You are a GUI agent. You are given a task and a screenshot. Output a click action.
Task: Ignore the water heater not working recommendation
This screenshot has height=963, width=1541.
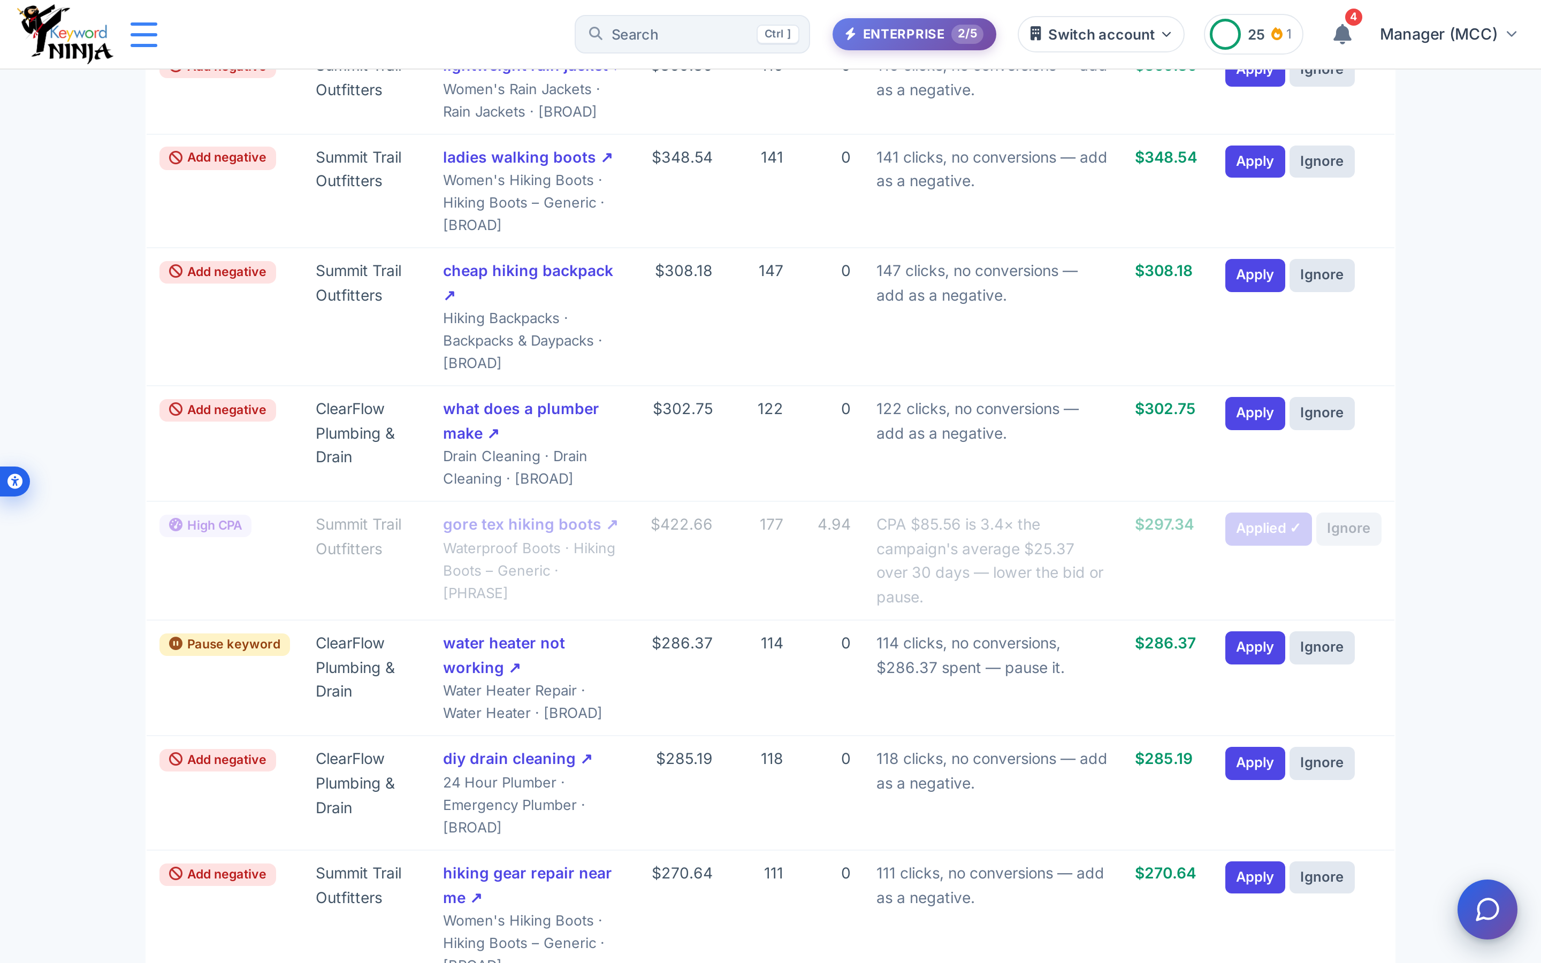[1321, 648]
